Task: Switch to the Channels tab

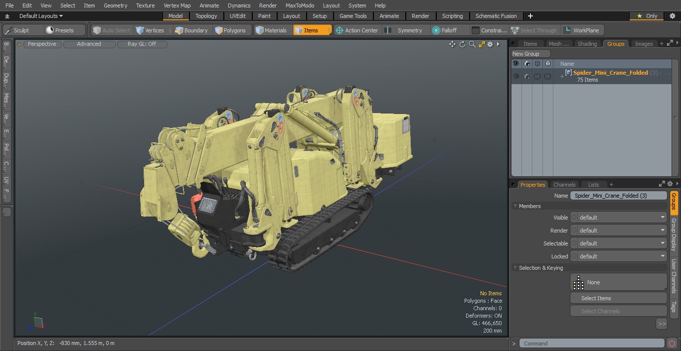Action: pos(564,184)
